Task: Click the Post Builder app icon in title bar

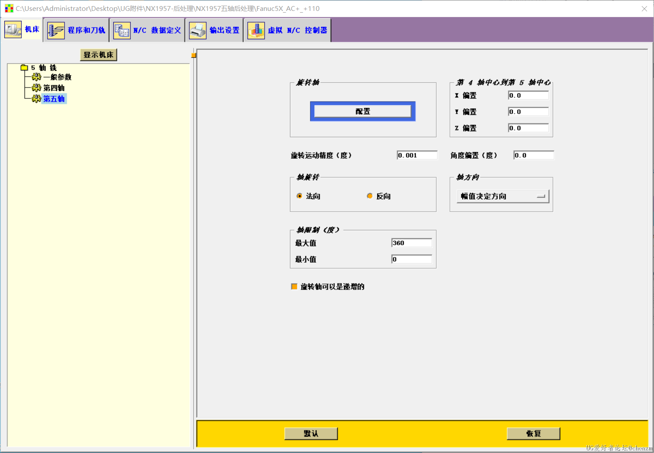Action: pyautogui.click(x=9, y=8)
